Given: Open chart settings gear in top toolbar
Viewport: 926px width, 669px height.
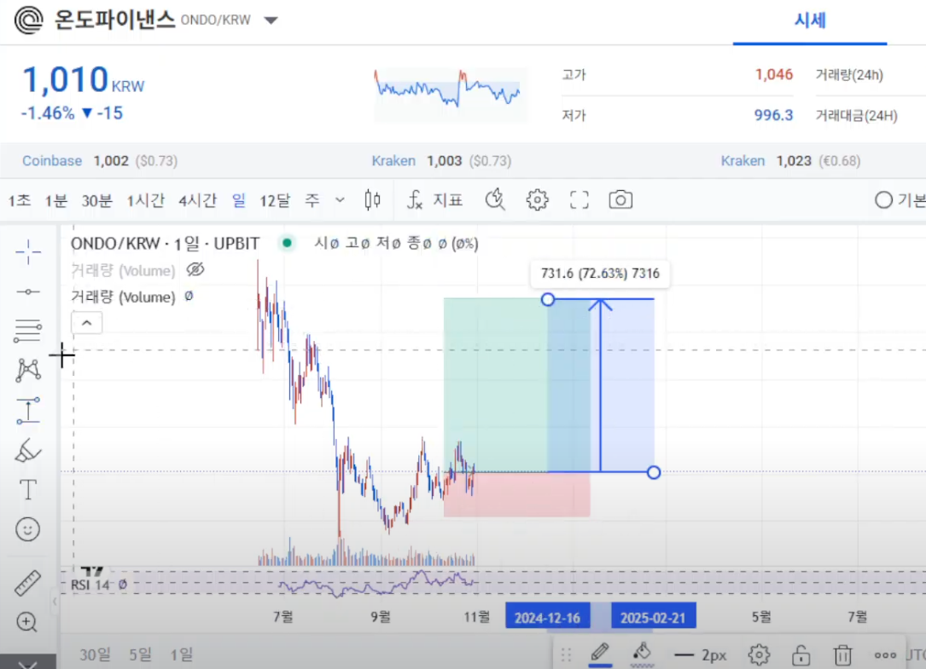Looking at the screenshot, I should pyautogui.click(x=537, y=200).
